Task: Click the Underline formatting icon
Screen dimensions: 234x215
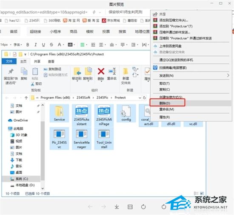Action: (43, 45)
